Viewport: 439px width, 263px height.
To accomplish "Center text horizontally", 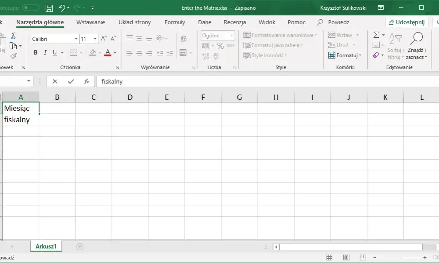I will [139, 52].
